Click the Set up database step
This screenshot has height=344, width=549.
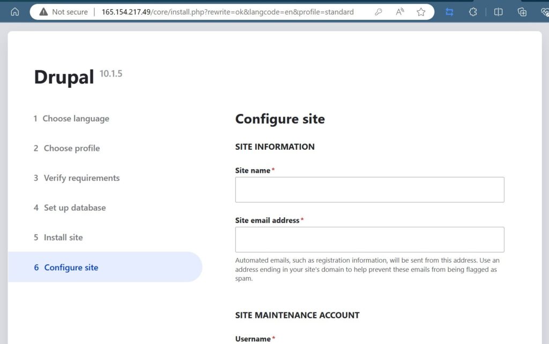pos(75,208)
